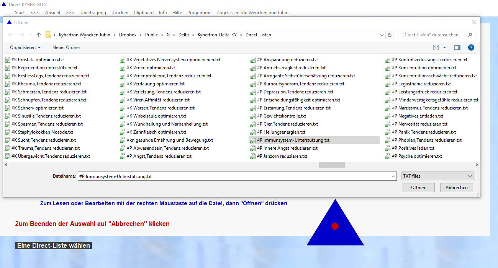Click the red dot in blue triangle
Image resolution: width=498 pixels, height=268 pixels.
point(335,226)
